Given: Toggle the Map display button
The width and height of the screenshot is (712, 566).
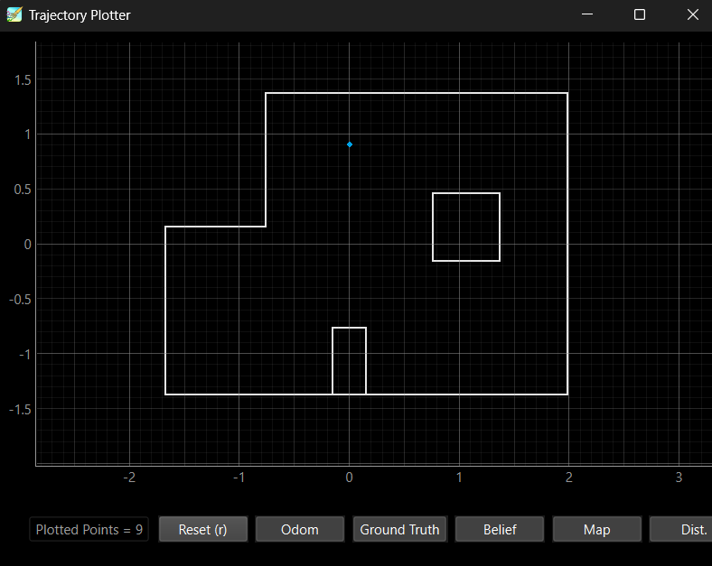Looking at the screenshot, I should (596, 529).
